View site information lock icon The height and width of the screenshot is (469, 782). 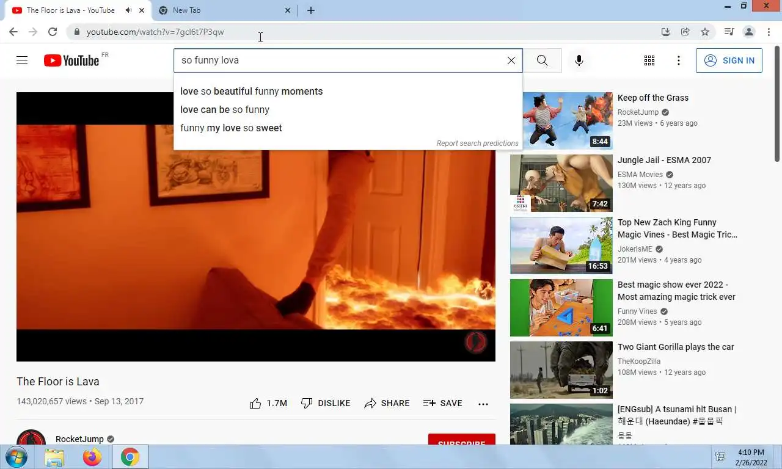pyautogui.click(x=76, y=32)
